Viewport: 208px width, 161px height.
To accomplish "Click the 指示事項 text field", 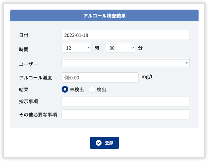I will pos(126,101).
